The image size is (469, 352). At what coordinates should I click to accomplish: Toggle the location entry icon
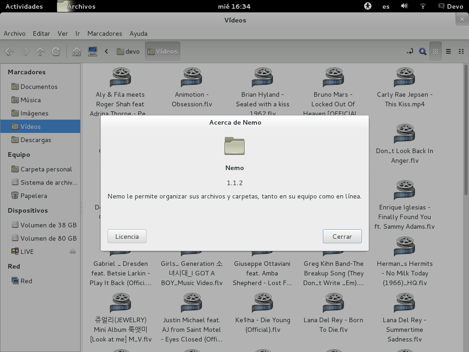click(410, 51)
